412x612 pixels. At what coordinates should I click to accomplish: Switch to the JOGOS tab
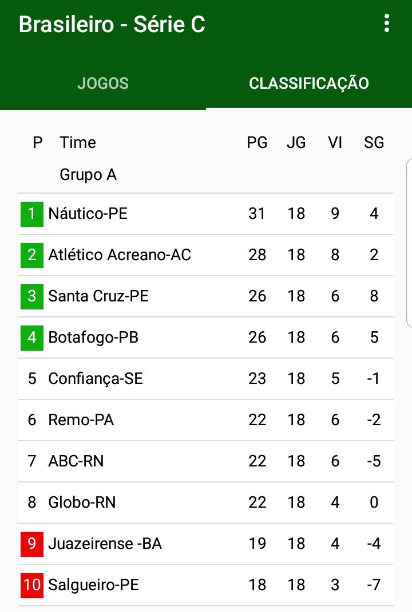(x=103, y=83)
